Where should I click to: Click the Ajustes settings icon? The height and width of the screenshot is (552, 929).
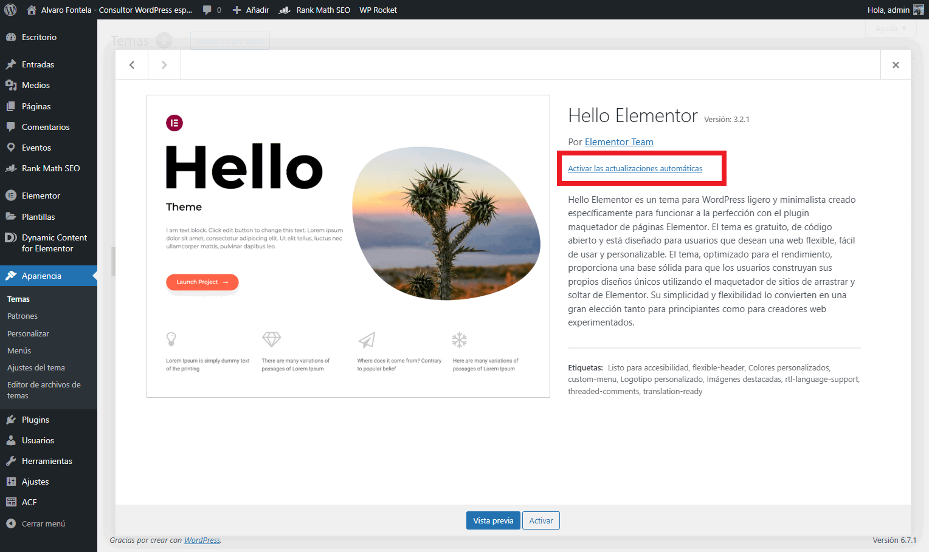11,482
